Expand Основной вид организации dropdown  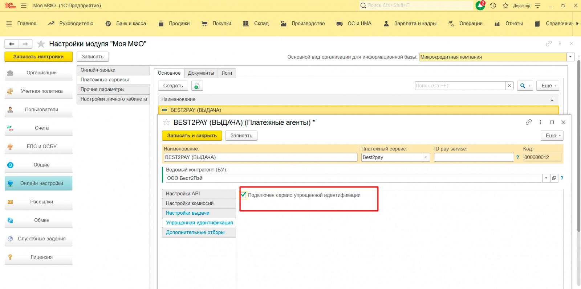click(x=570, y=57)
